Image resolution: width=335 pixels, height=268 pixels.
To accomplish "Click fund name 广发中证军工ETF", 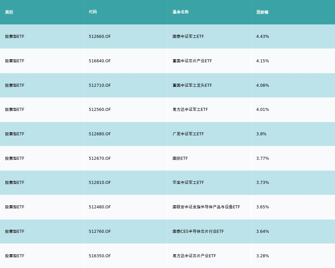I will 188,134.
